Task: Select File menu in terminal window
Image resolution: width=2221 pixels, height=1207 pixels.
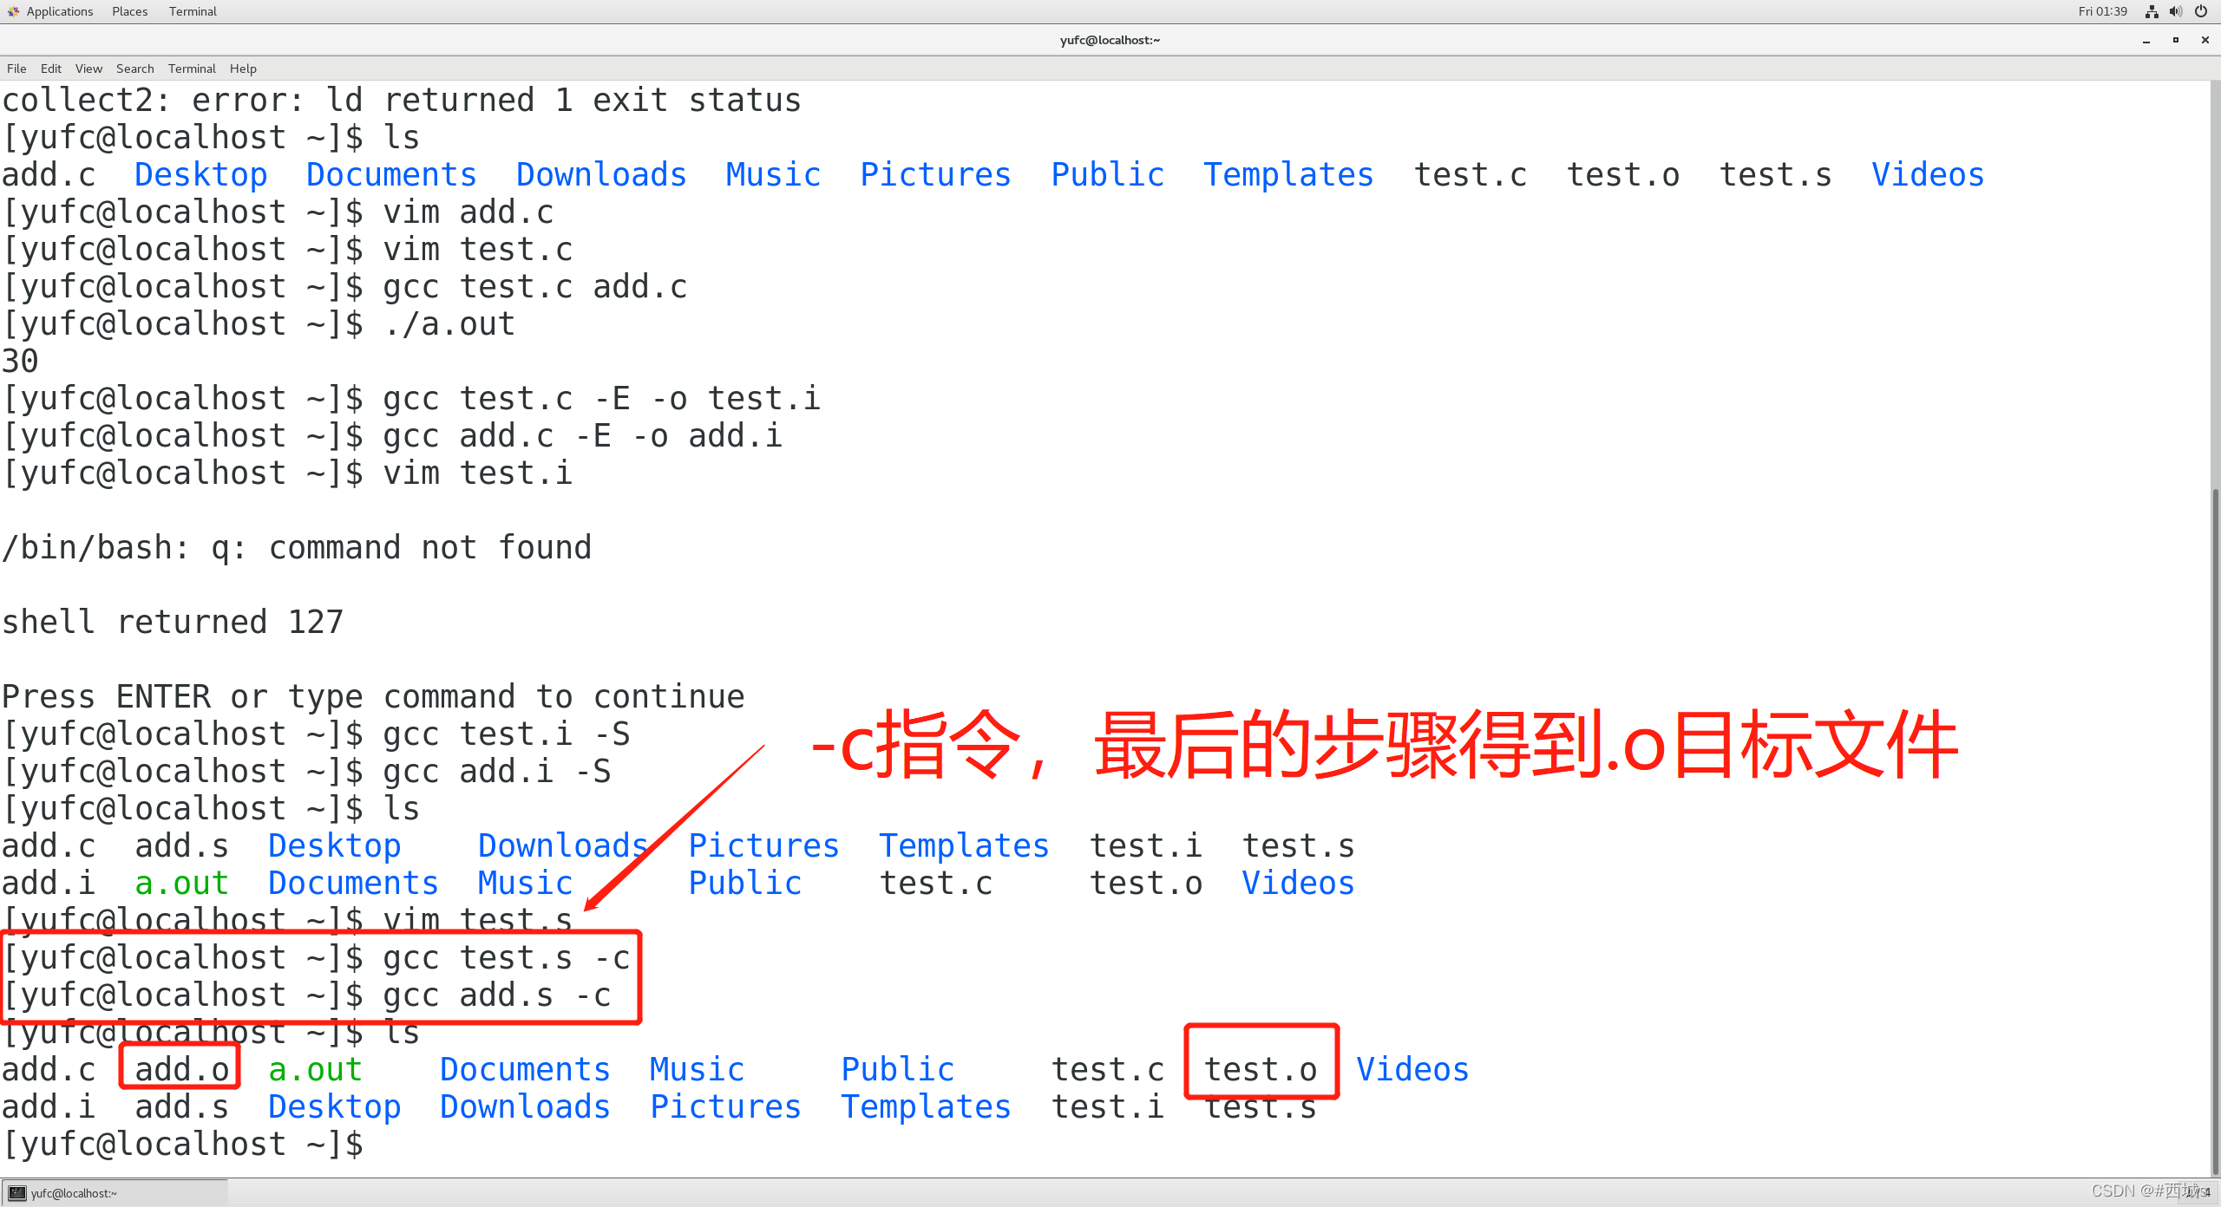Action: coord(16,69)
